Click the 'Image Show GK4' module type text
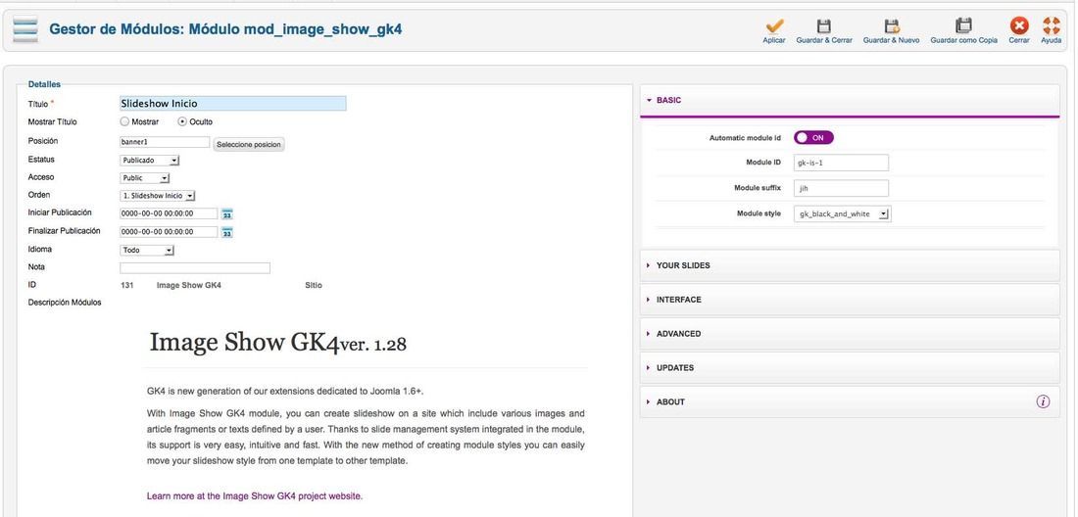Screen dimensions: 1078x517 pyautogui.click(x=189, y=285)
